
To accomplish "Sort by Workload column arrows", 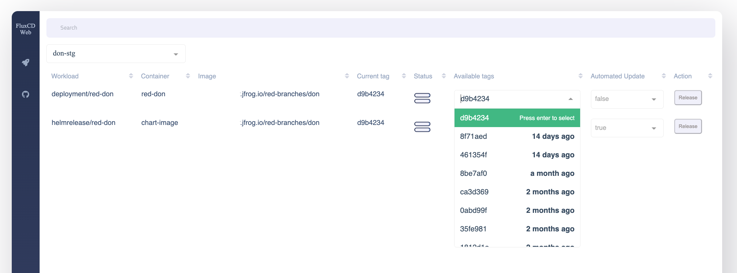I will 131,76.
